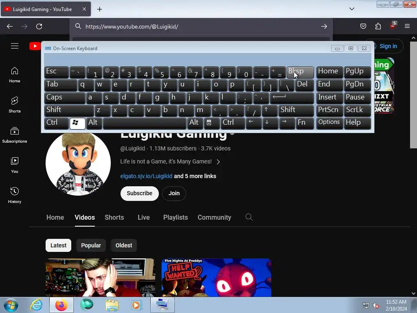Open the Pocket save icon
This screenshot has width=417, height=313.
tap(363, 26)
